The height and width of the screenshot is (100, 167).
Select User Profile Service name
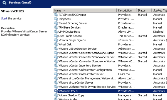(x=70, y=36)
